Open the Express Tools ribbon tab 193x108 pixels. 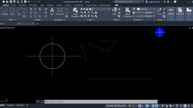pos(91,5)
